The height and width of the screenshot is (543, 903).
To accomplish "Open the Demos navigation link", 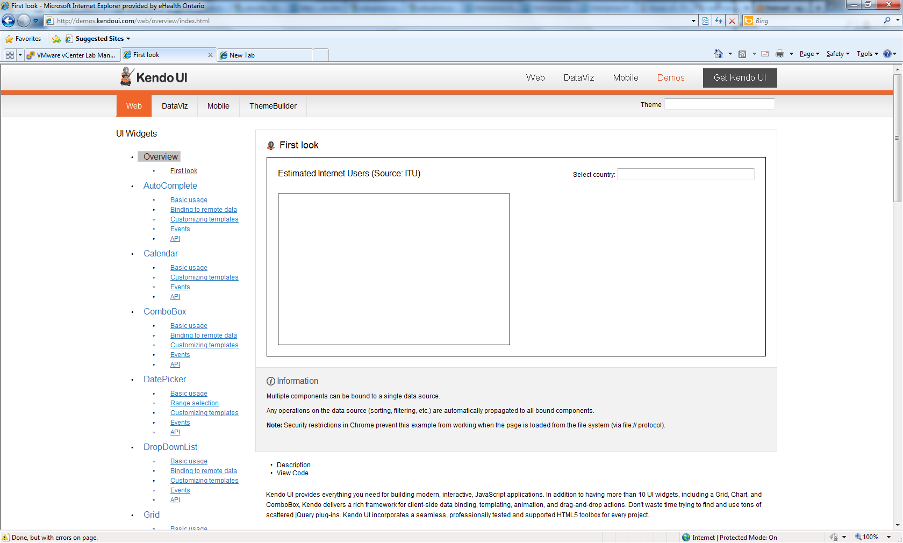I will point(671,77).
